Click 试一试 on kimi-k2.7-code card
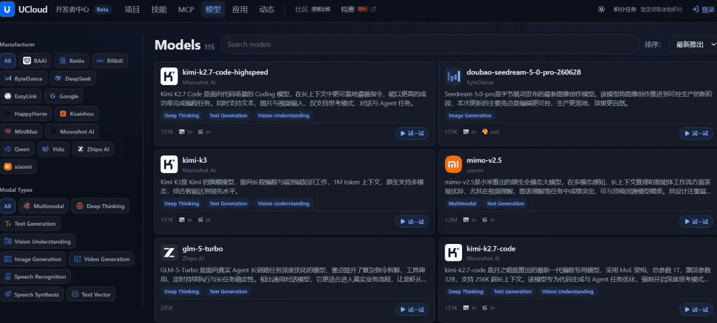 click(696, 309)
